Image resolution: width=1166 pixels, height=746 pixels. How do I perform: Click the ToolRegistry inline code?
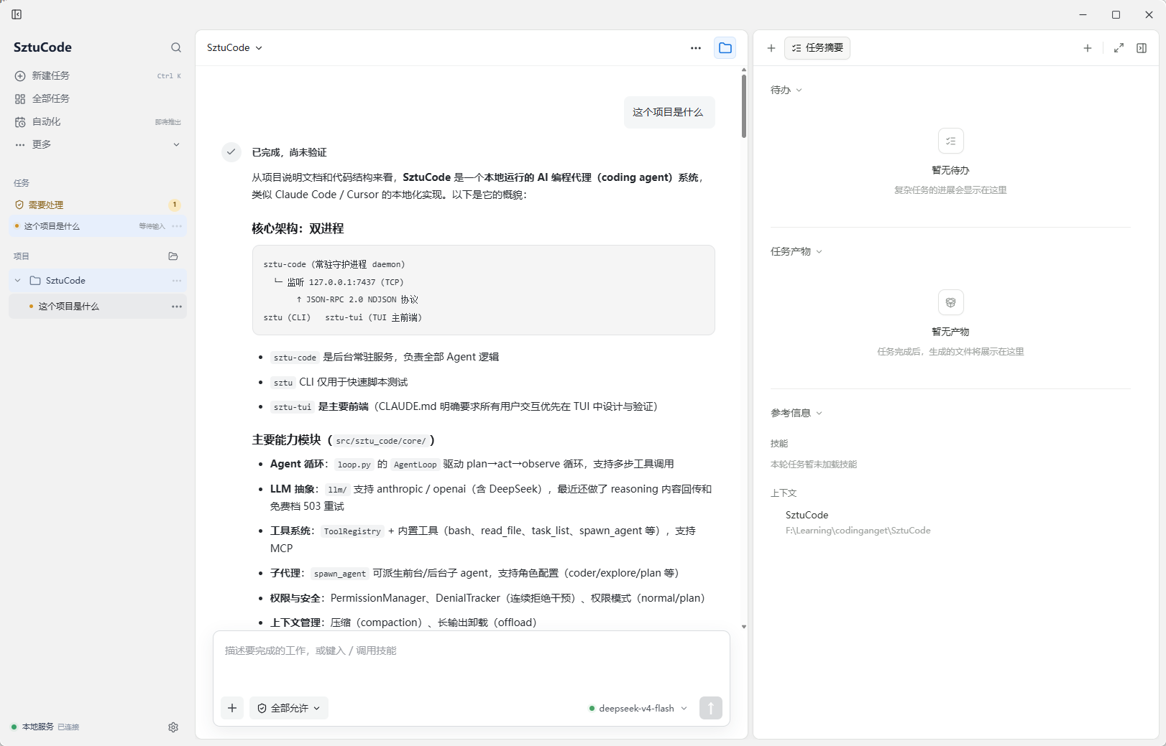click(352, 531)
